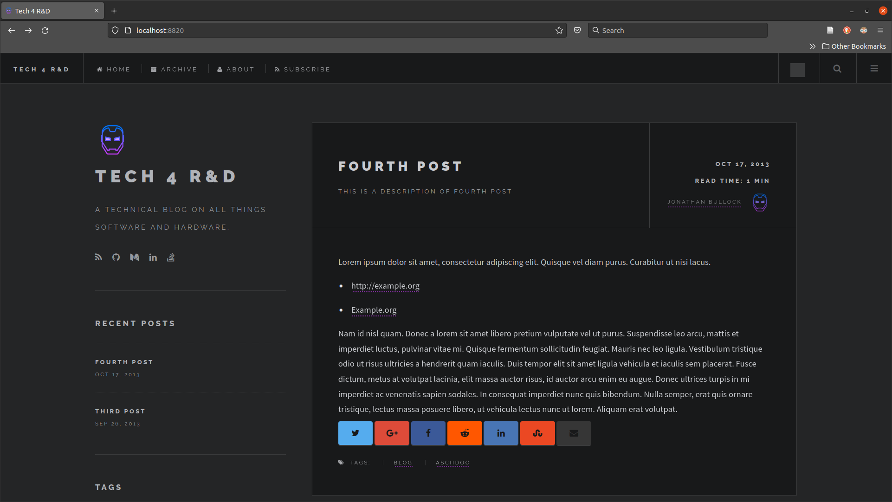The height and width of the screenshot is (502, 892).
Task: Share post via blue LinkedIn button
Action: (x=501, y=433)
